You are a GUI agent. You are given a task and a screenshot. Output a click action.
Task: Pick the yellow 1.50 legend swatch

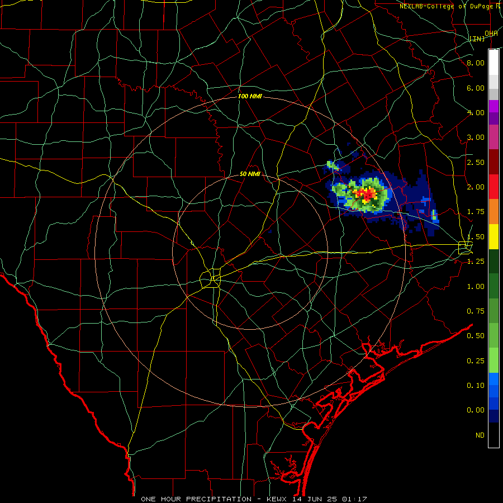click(x=493, y=236)
